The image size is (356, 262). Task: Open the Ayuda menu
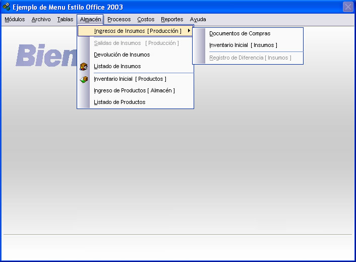pos(198,20)
